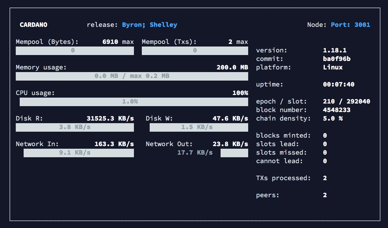Click the Mempool (Bytes) progress bar

point(75,51)
